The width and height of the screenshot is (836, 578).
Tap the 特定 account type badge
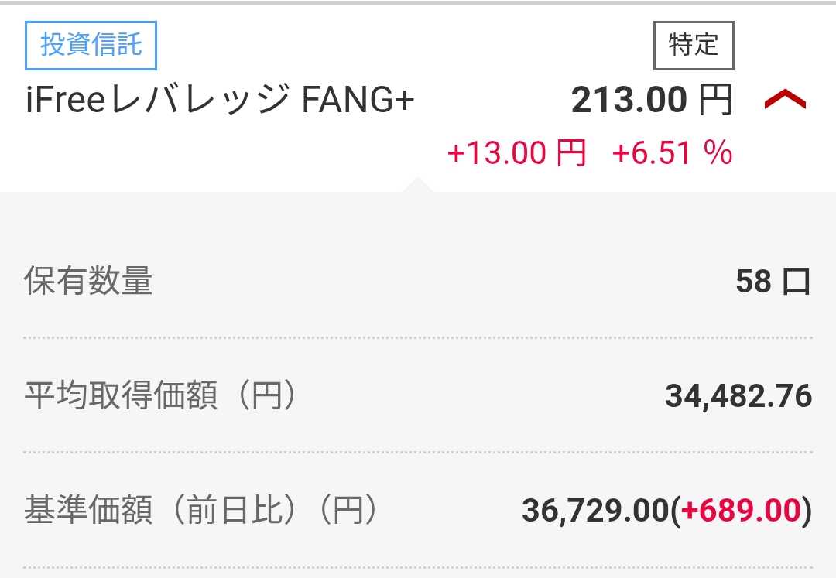[694, 46]
